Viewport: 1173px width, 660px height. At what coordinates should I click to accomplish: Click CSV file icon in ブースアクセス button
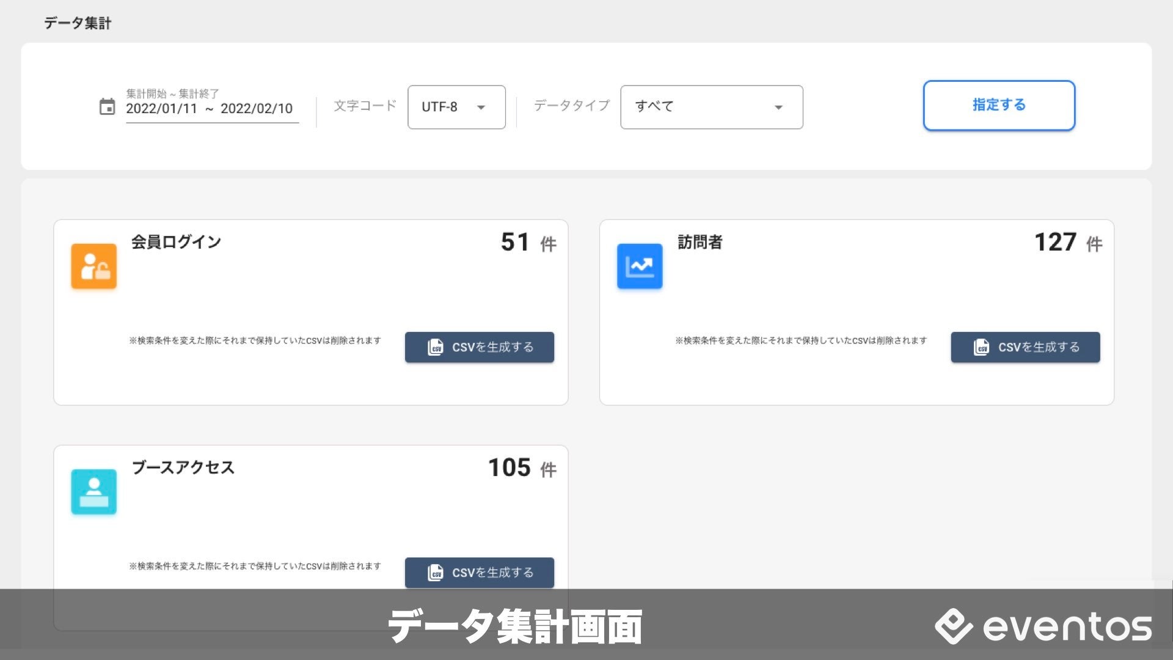click(435, 573)
